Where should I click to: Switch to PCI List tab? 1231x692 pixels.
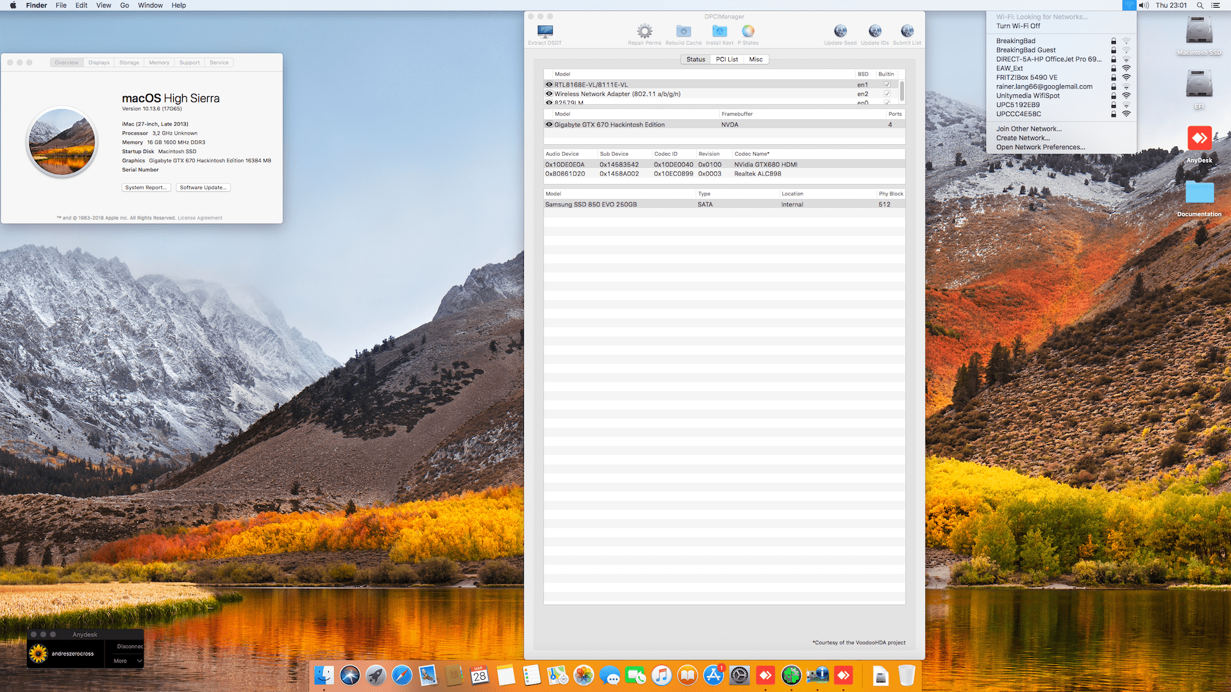pyautogui.click(x=727, y=60)
